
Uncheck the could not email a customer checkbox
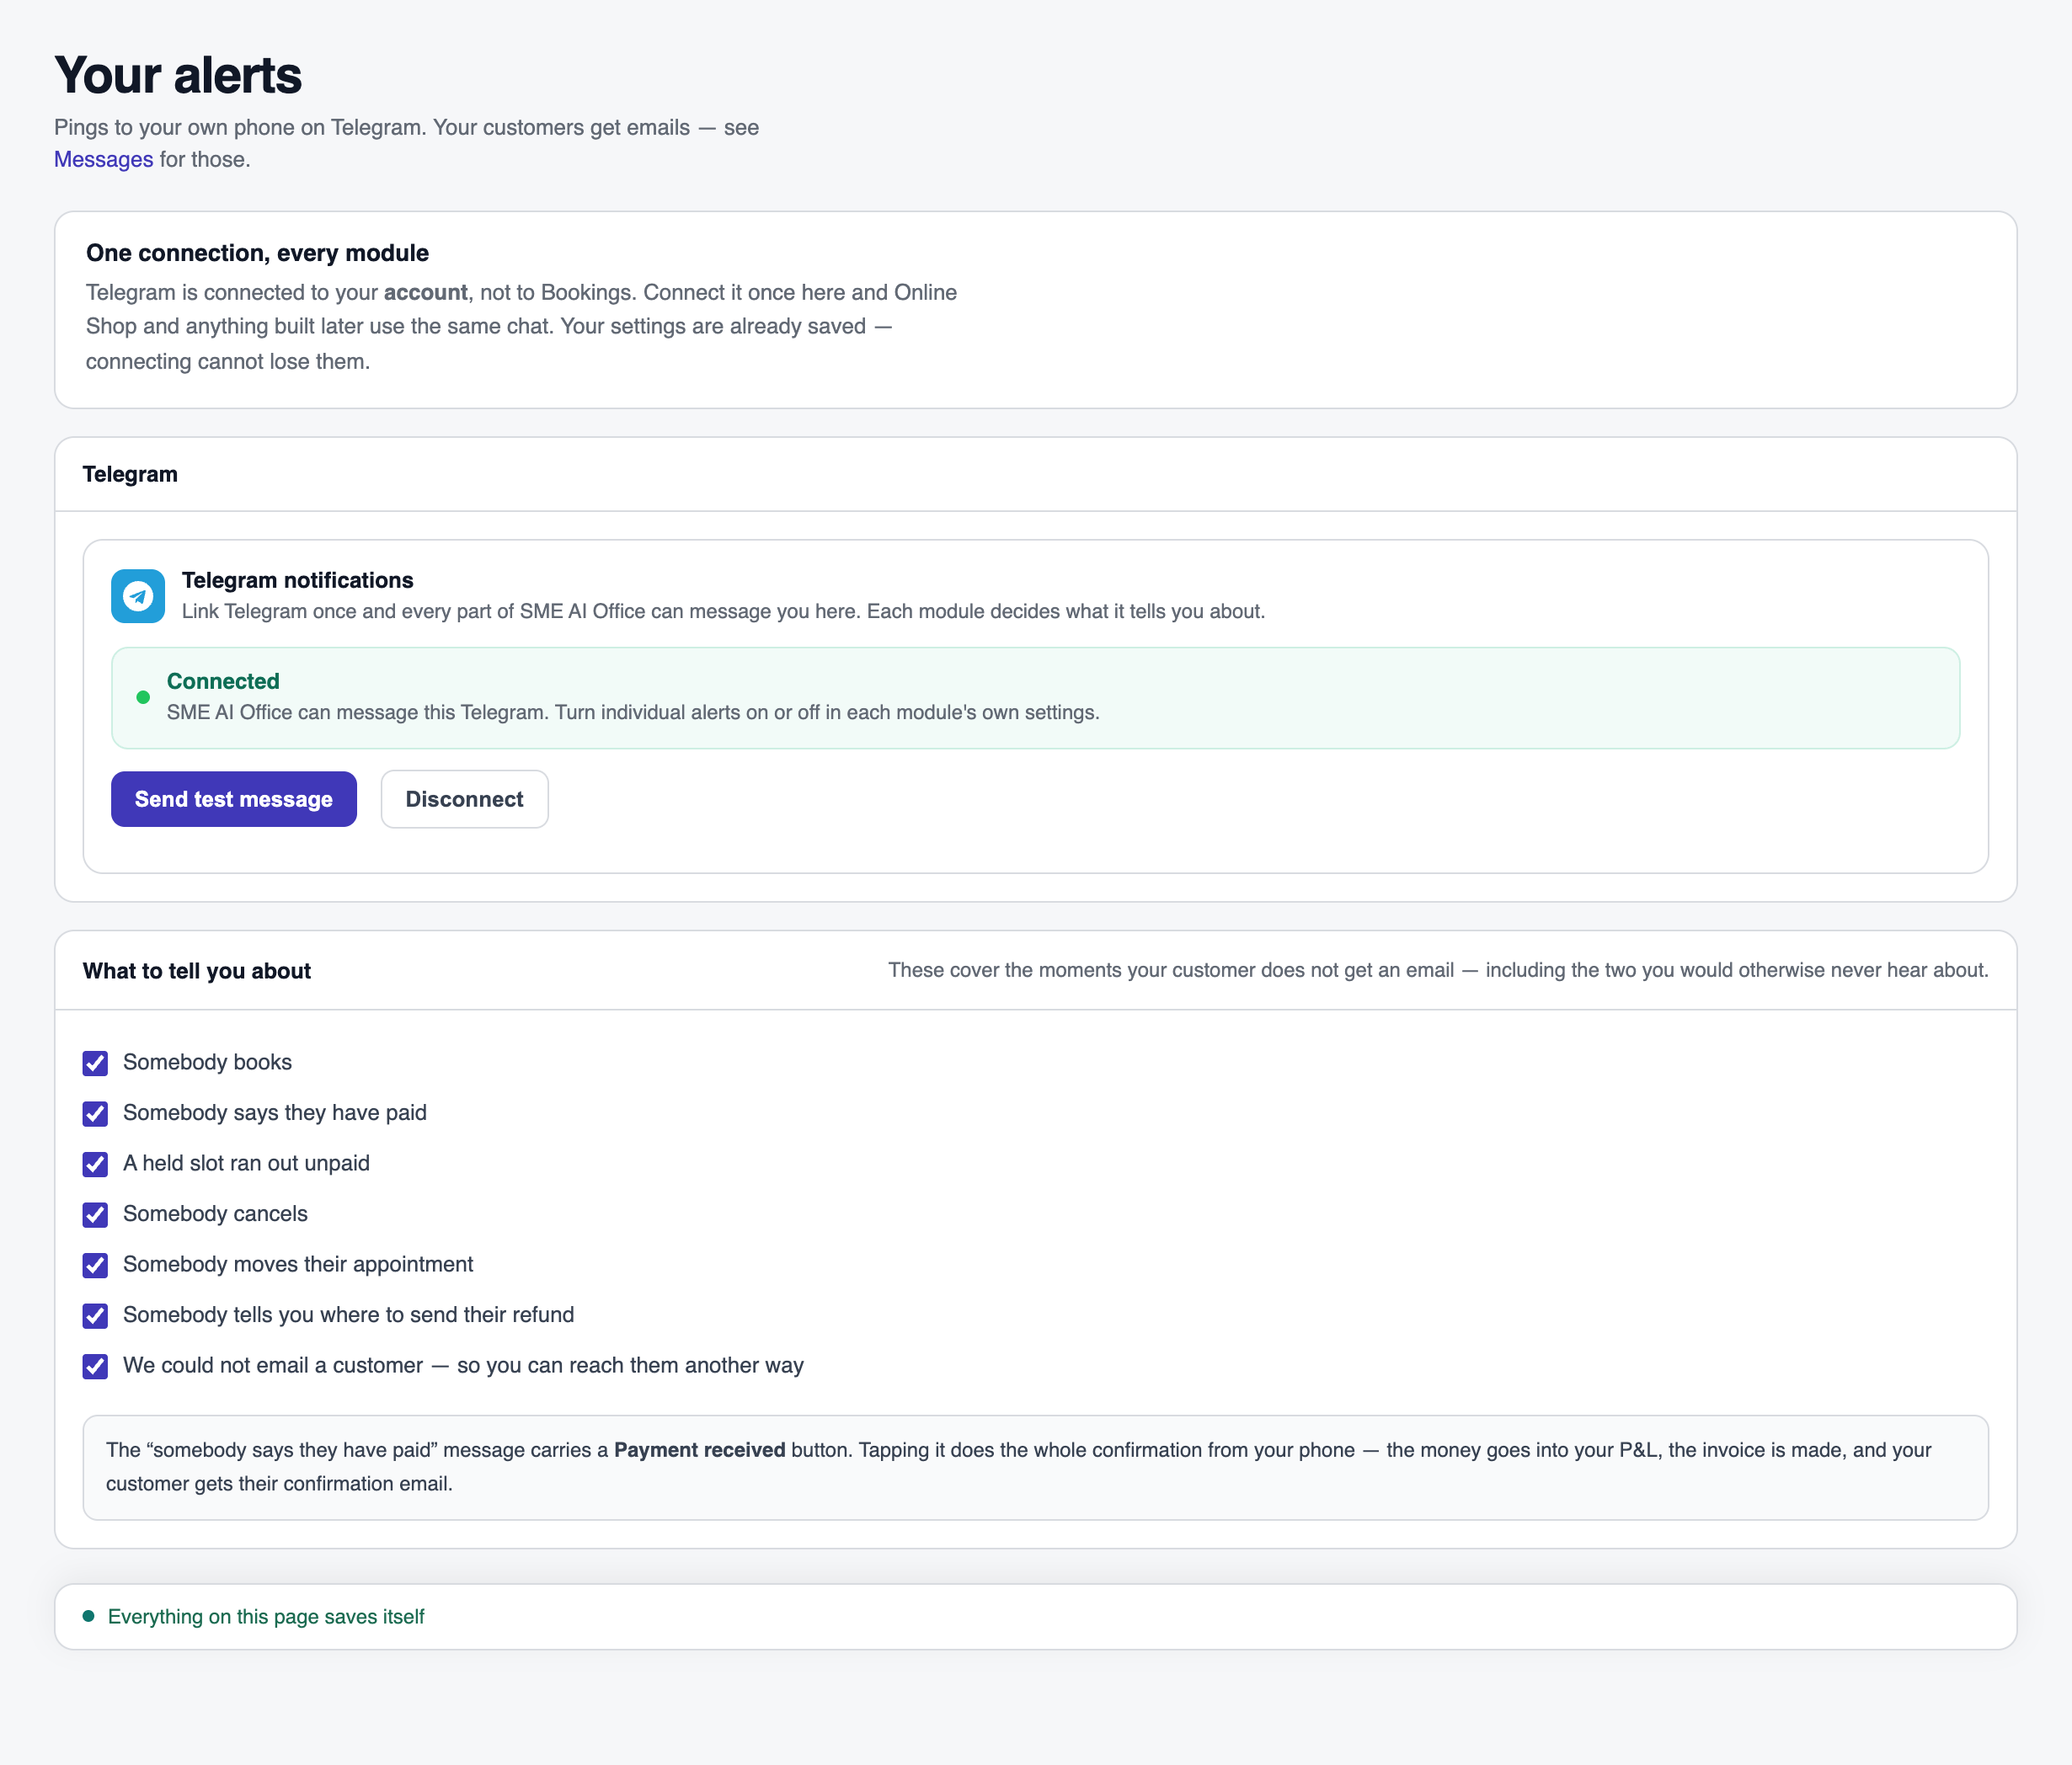pyautogui.click(x=95, y=1366)
